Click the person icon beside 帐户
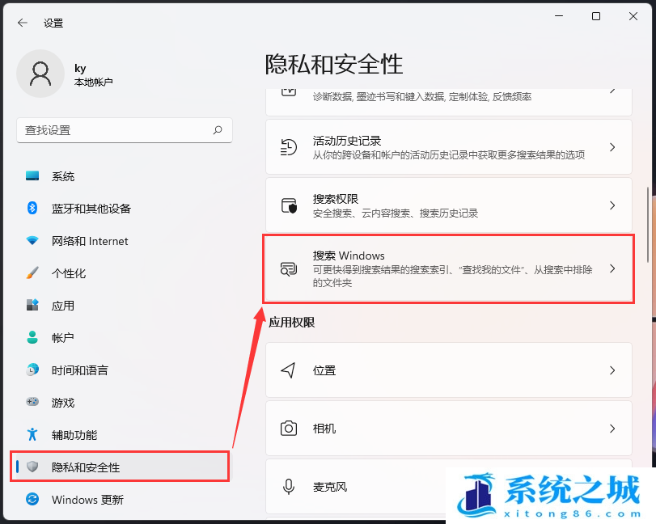Image resolution: width=656 pixels, height=524 pixels. (32, 337)
